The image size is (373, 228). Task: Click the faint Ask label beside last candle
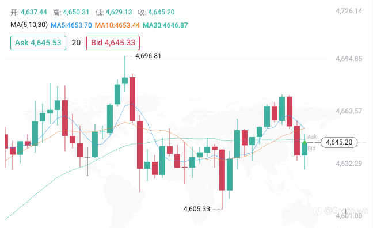tap(312, 136)
